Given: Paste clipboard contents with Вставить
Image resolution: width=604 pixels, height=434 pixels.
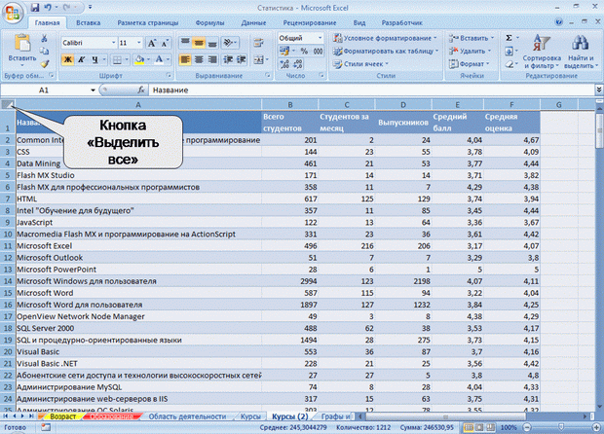Looking at the screenshot, I should tap(22, 51).
